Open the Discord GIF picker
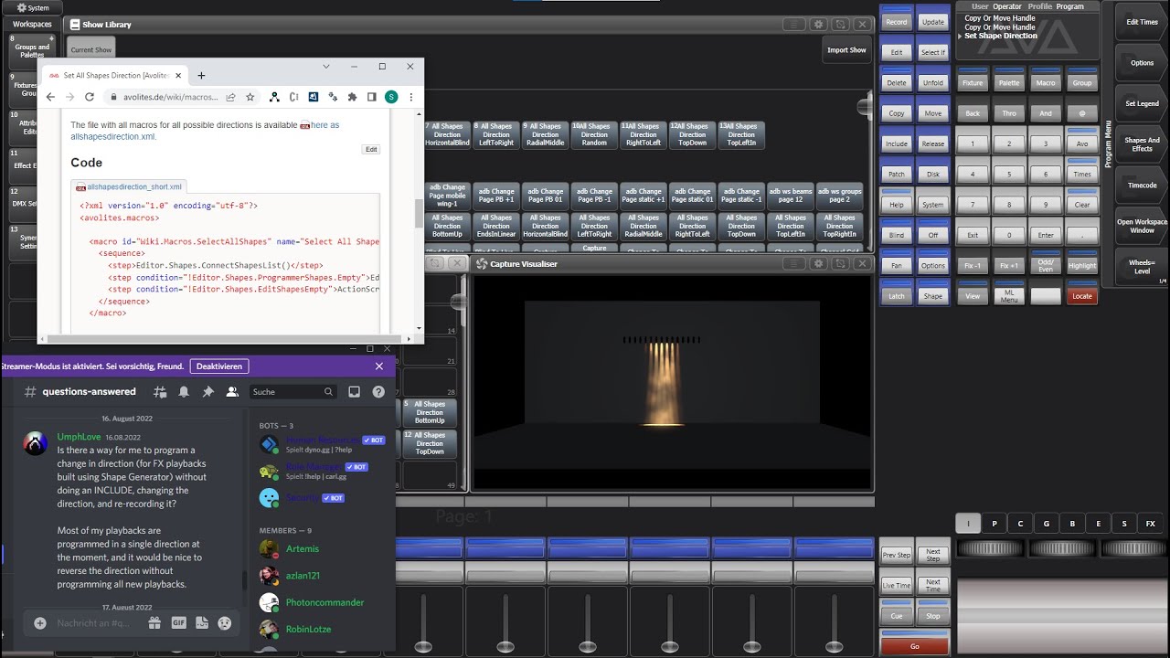This screenshot has width=1170, height=658. (178, 622)
